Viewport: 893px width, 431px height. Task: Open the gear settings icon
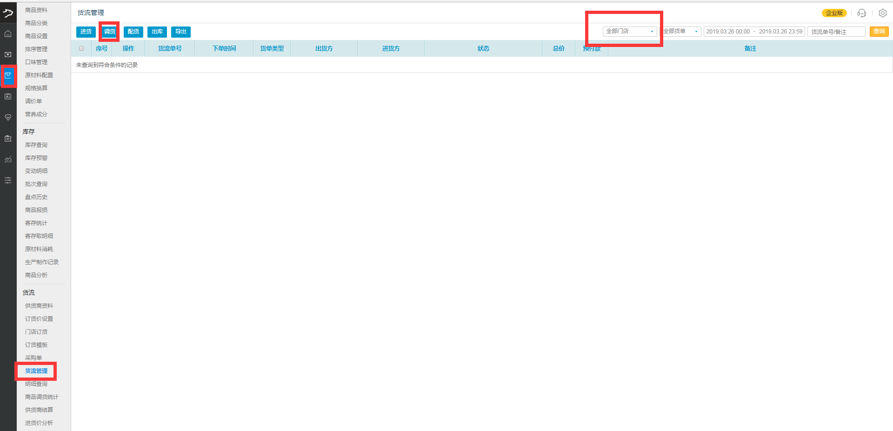coord(882,13)
